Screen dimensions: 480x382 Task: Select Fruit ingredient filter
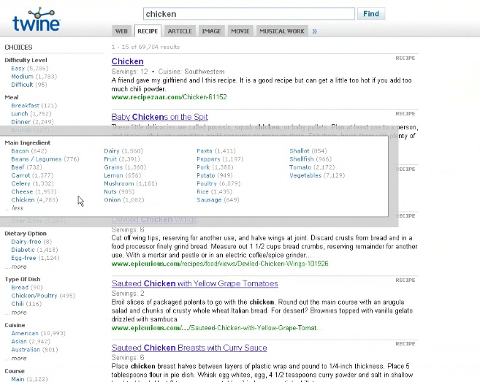click(110, 159)
